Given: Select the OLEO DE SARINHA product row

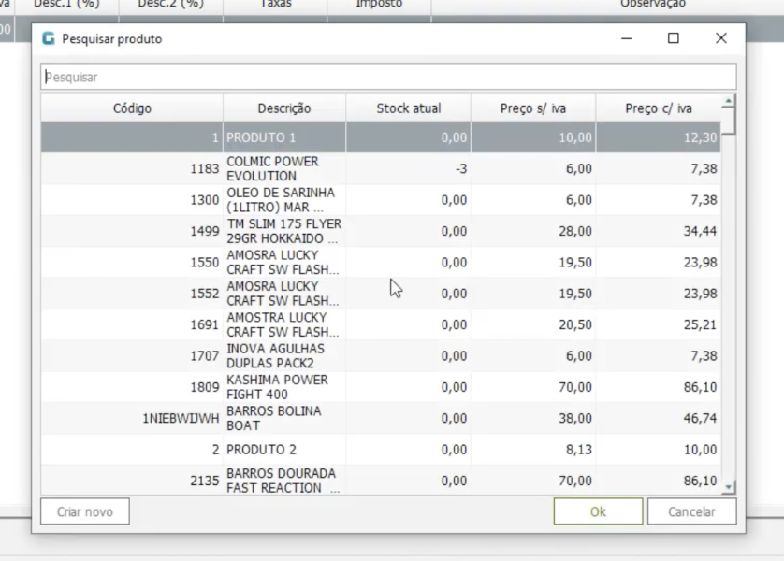Looking at the screenshot, I should point(284,200).
